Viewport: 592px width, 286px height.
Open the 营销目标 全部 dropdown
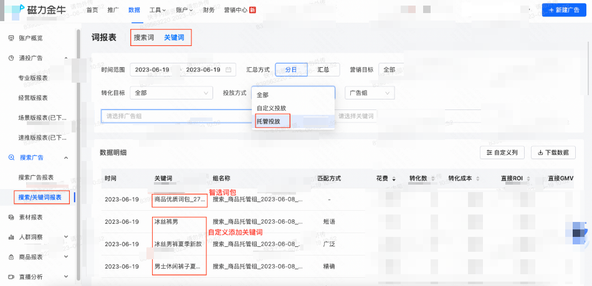(x=391, y=70)
